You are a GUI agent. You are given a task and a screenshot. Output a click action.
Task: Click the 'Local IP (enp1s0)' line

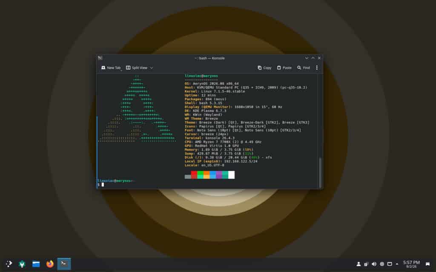221,161
